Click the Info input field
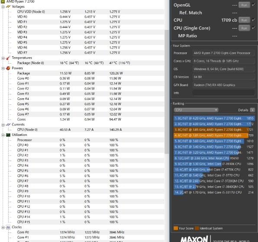258x242 pixels. 223,93
